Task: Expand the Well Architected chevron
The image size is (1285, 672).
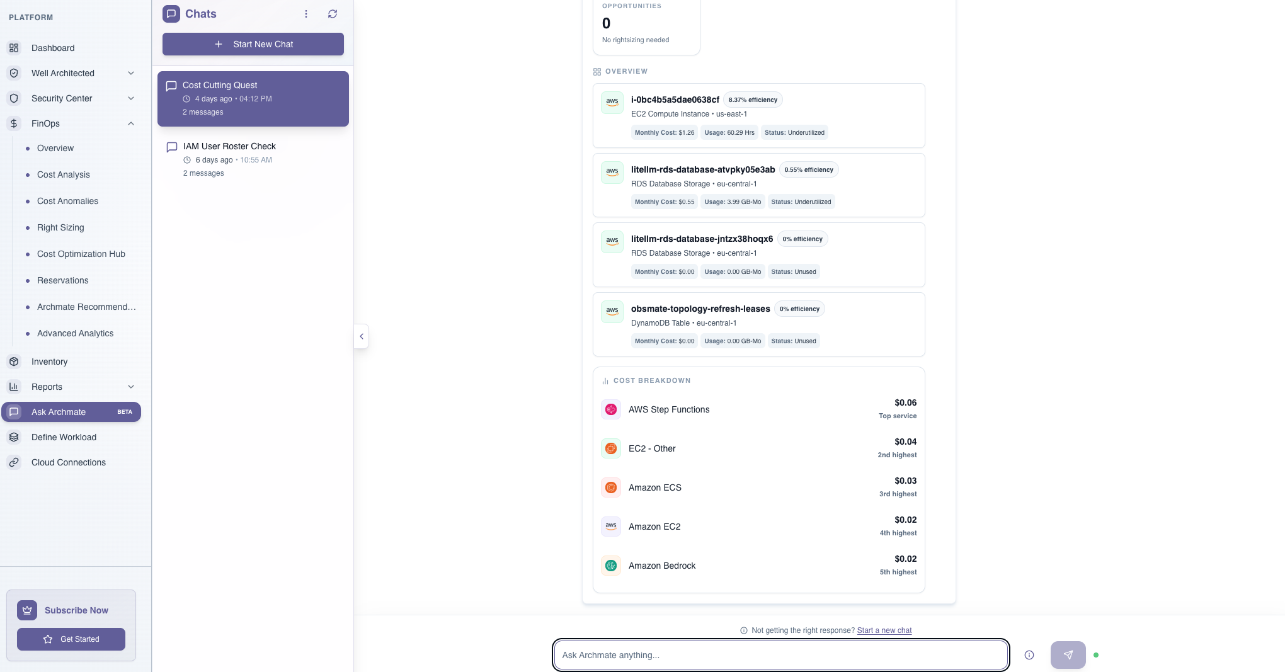Action: 131,73
